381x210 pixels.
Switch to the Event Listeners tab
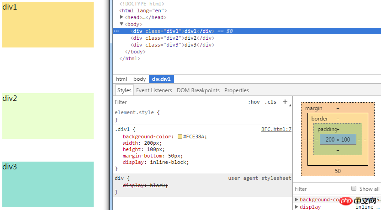(x=154, y=90)
